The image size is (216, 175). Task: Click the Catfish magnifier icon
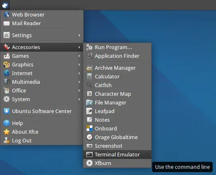click(x=89, y=85)
